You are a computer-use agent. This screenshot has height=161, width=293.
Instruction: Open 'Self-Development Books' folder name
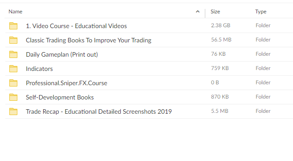point(60,97)
